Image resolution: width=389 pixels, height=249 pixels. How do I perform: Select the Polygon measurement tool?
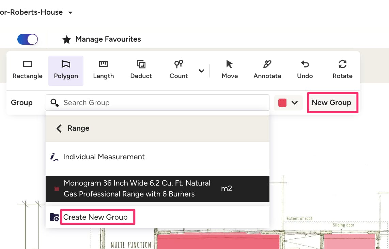66,70
